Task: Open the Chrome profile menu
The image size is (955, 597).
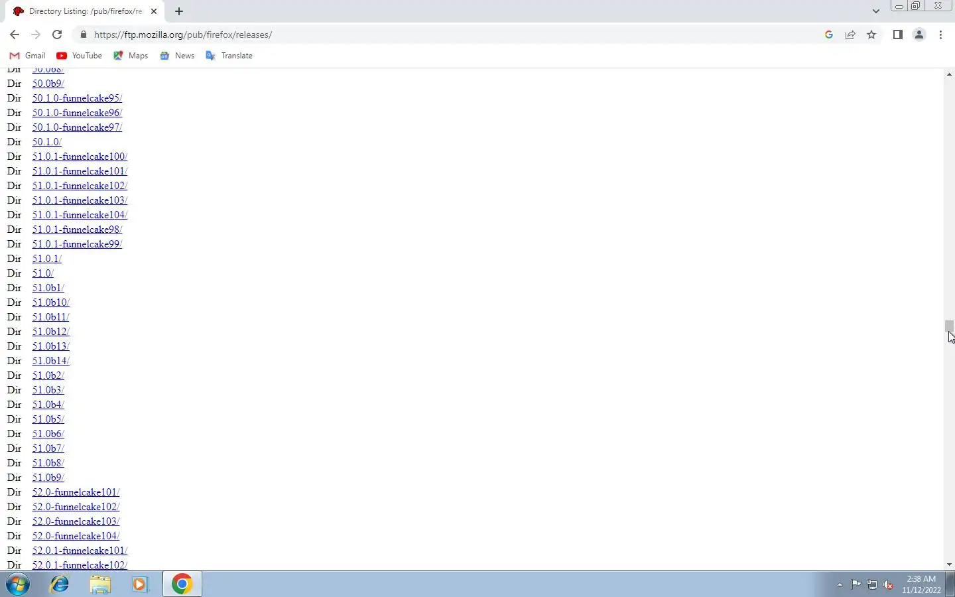Action: pyautogui.click(x=919, y=34)
